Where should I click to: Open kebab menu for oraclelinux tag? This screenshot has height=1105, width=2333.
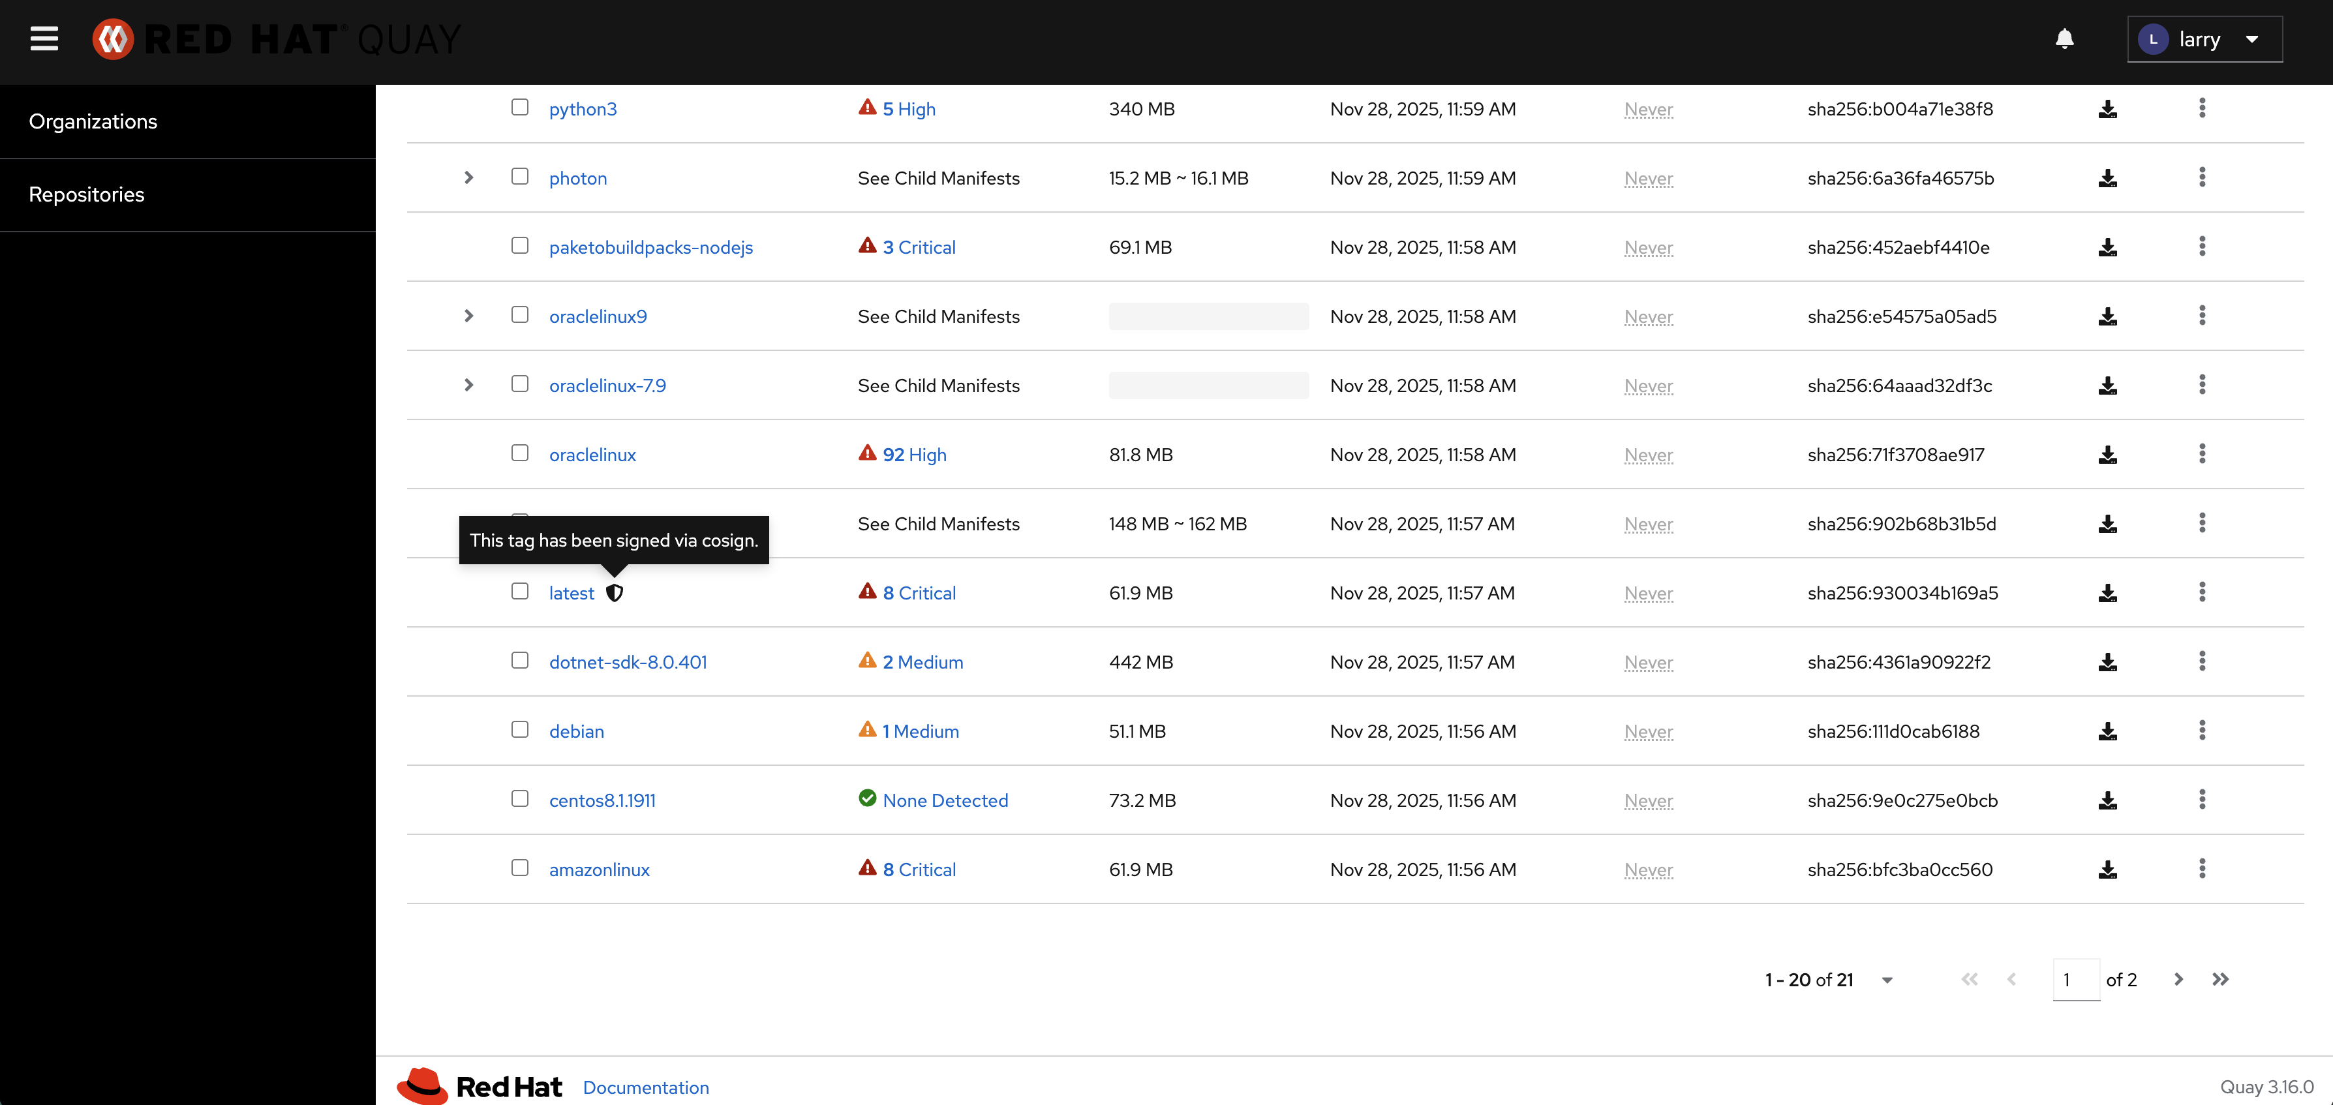2202,454
